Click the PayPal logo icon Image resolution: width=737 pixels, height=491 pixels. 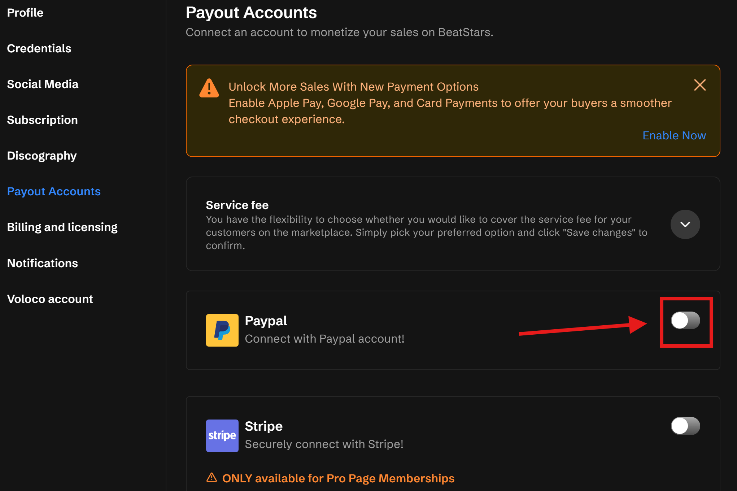click(x=222, y=330)
